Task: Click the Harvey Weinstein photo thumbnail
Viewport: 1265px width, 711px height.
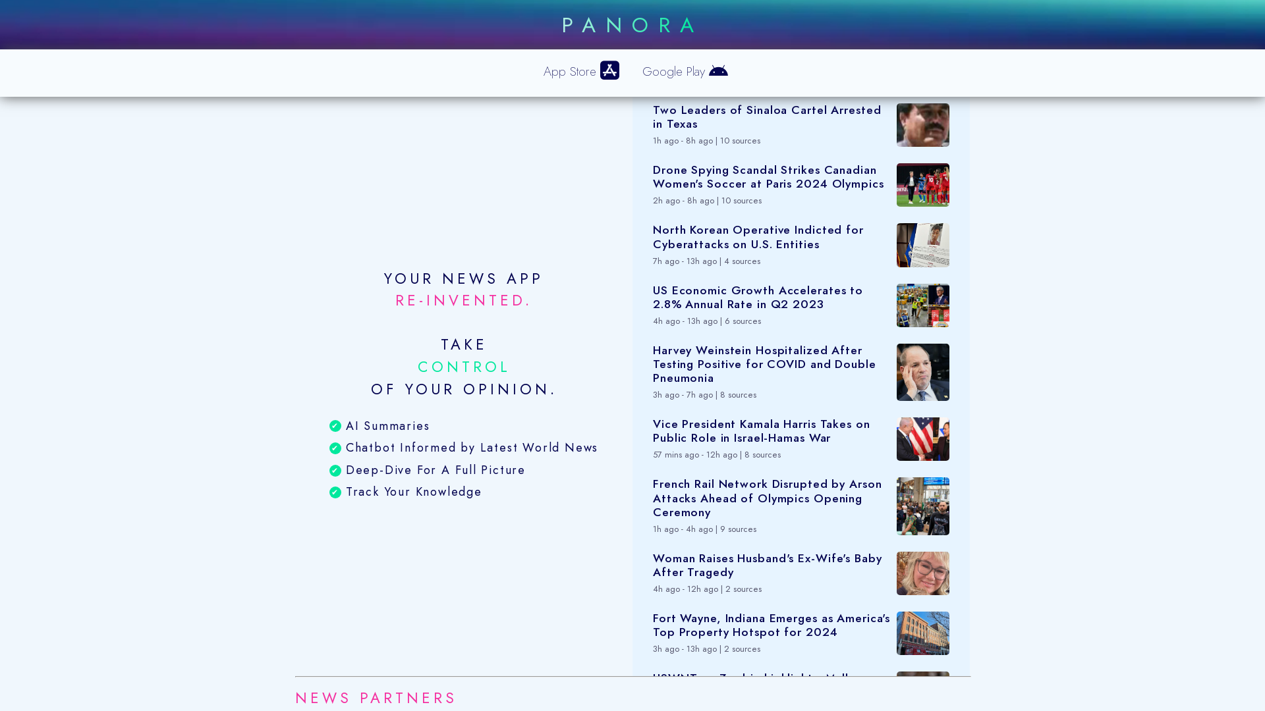Action: (x=922, y=372)
